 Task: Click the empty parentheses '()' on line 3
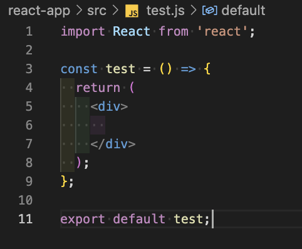tap(165, 69)
